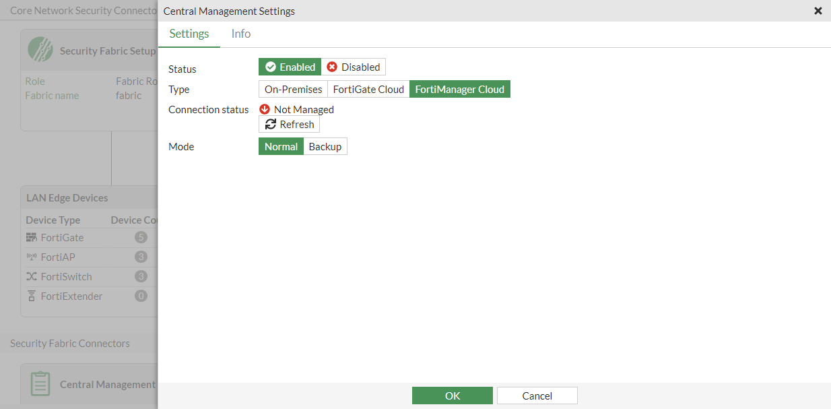
Task: Click the FortiSwitch shuffle icon
Action: coord(32,276)
